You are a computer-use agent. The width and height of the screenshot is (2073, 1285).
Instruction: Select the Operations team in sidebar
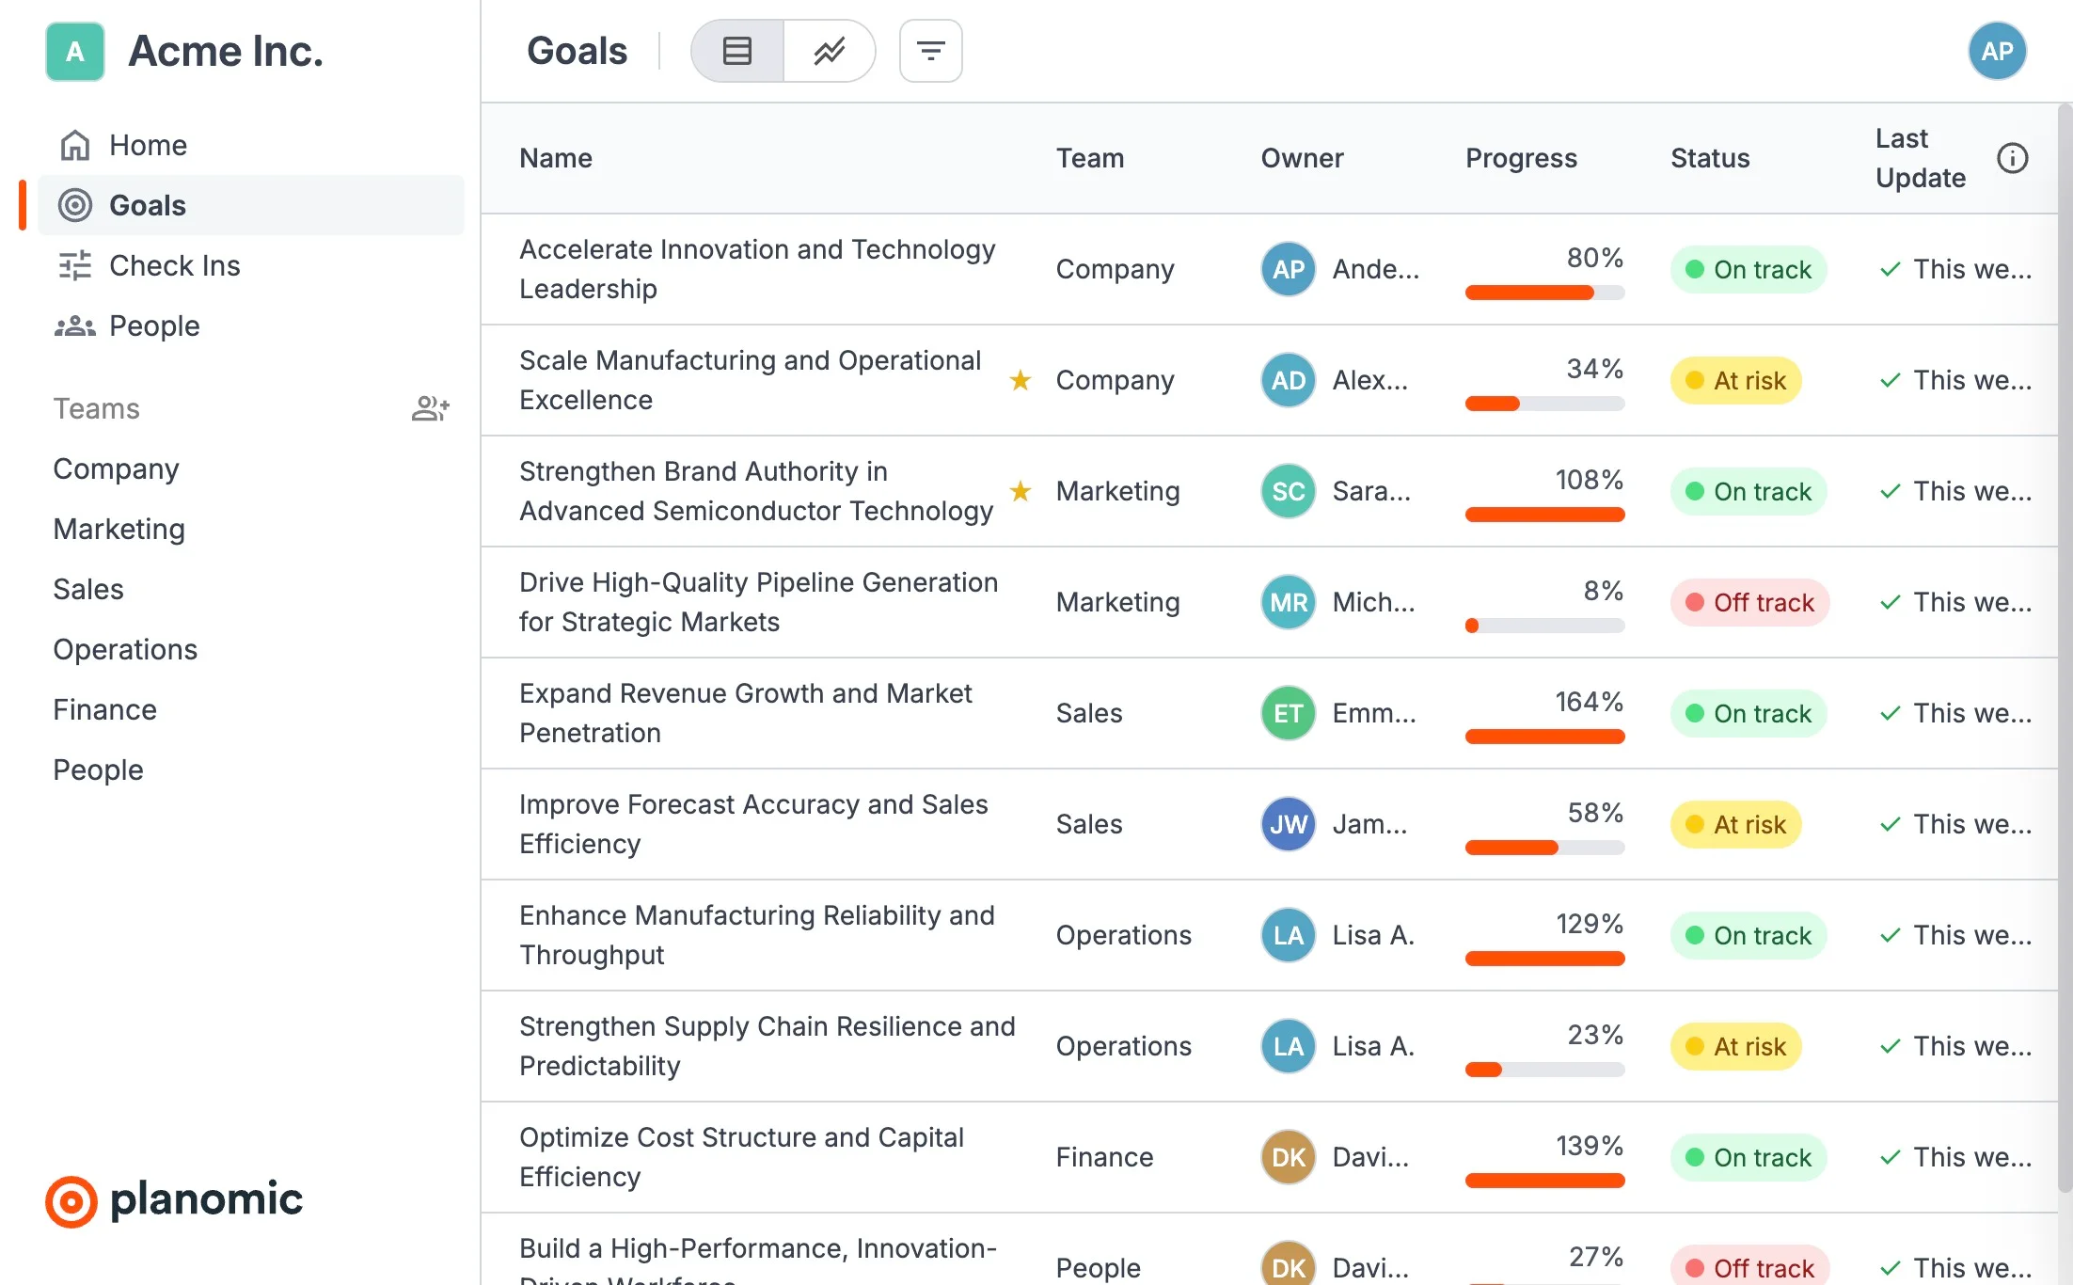(125, 649)
